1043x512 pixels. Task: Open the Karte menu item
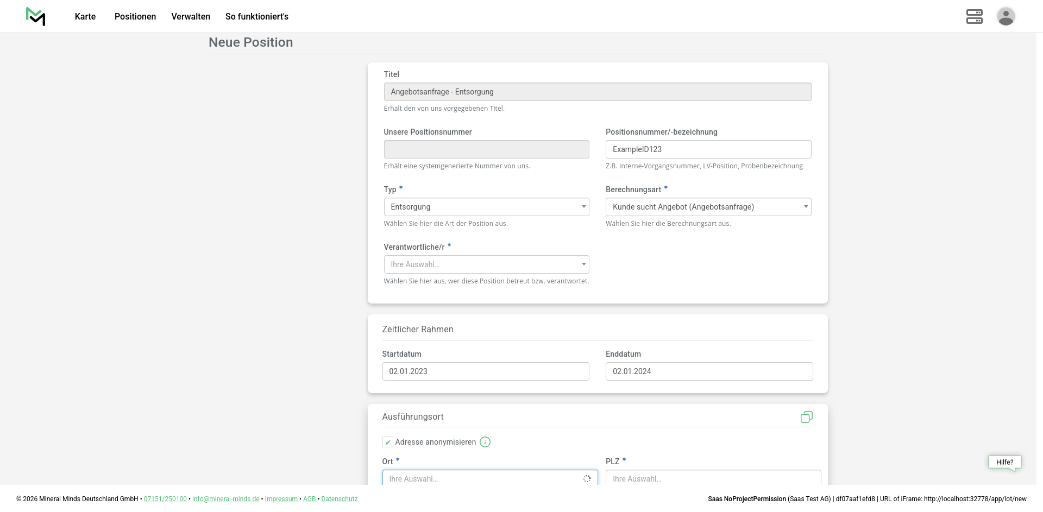(85, 17)
